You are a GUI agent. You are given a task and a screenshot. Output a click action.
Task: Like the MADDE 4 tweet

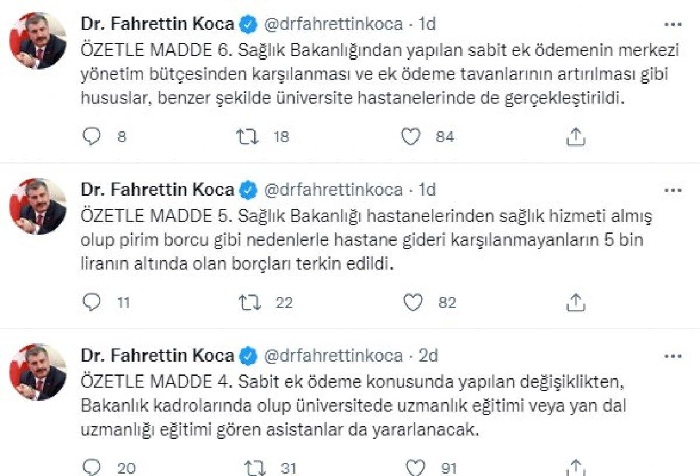[415, 467]
